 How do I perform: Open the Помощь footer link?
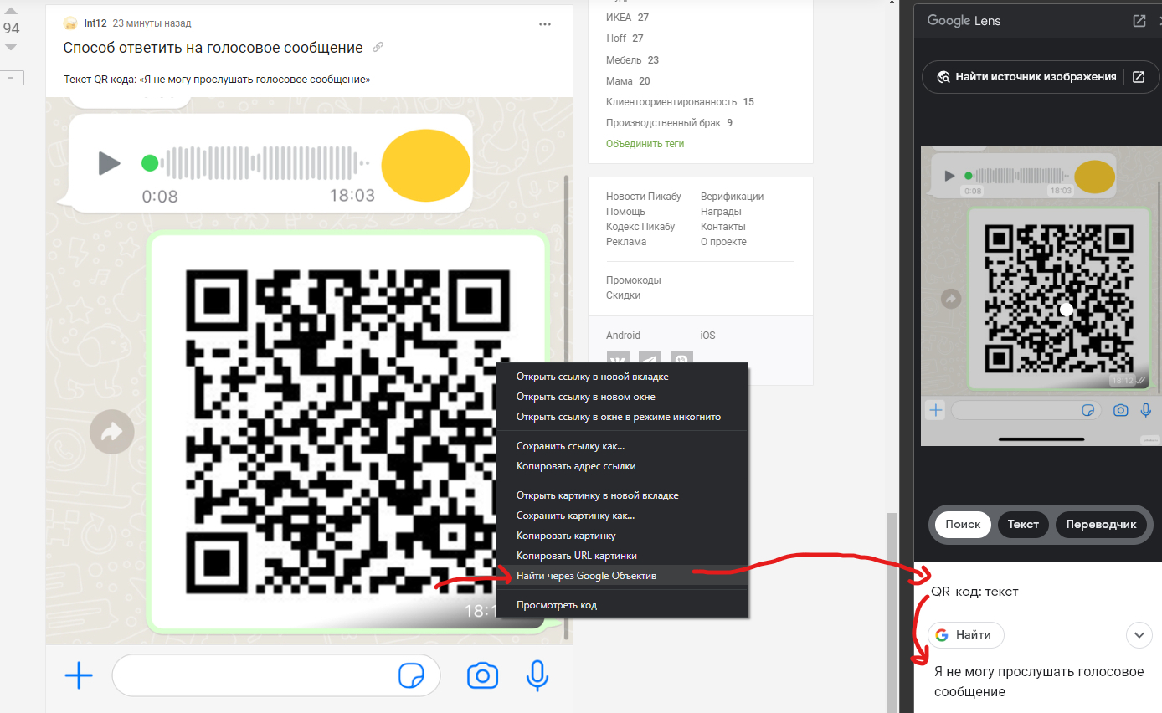(x=625, y=212)
